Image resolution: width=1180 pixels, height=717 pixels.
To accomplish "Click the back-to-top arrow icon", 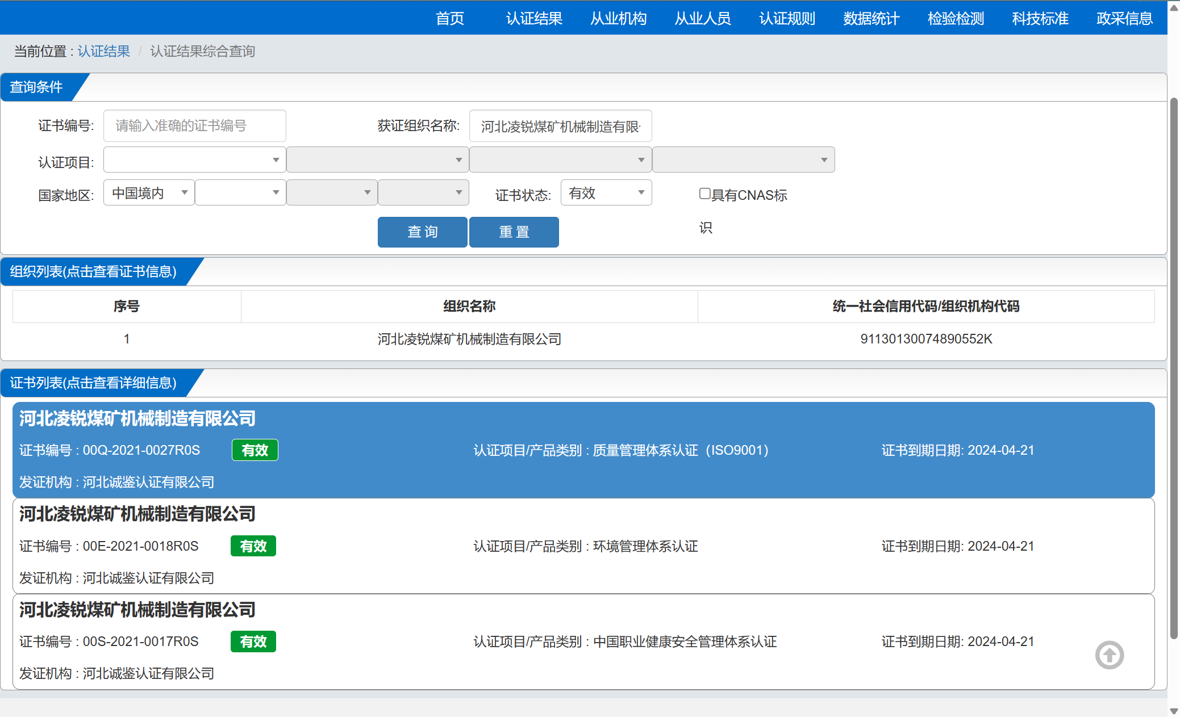I will 1110,655.
